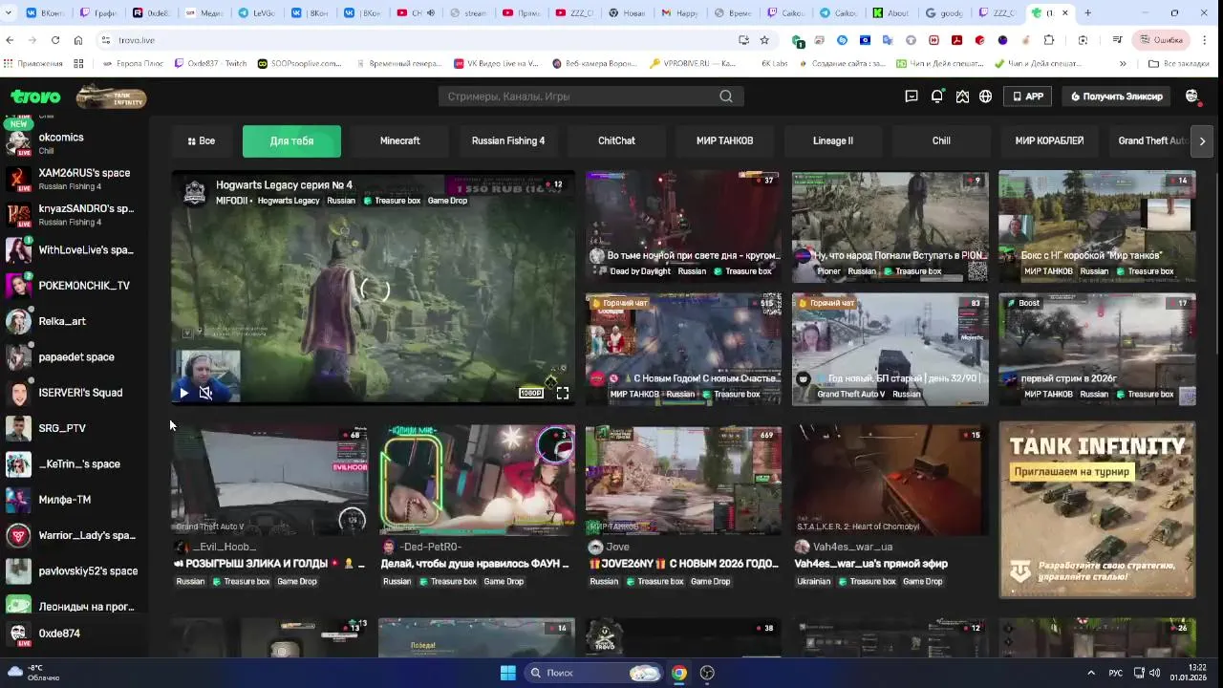This screenshot has height=688, width=1223.
Task: Open Chrome from the taskbar
Action: [678, 673]
